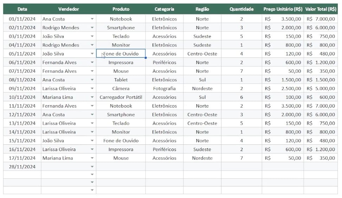The width and height of the screenshot is (342, 198).
Task: Expand the vendor dropdown in the 02/11/2024 row
Action: tap(92, 28)
